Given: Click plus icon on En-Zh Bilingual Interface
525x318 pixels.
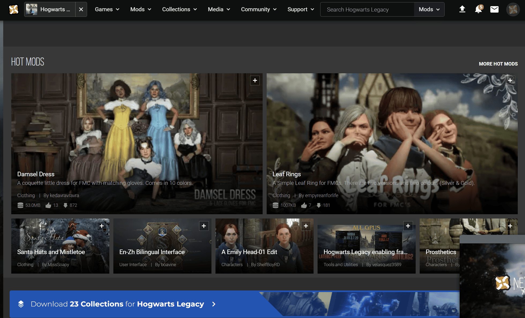Looking at the screenshot, I should 204,226.
